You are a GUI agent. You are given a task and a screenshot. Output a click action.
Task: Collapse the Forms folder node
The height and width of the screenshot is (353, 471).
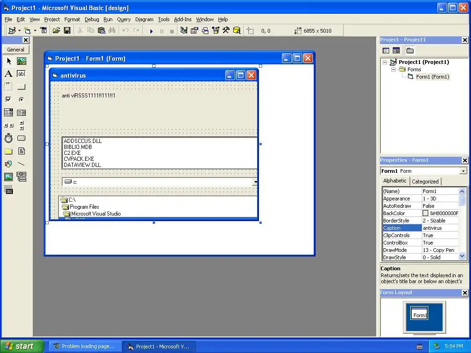pos(394,70)
